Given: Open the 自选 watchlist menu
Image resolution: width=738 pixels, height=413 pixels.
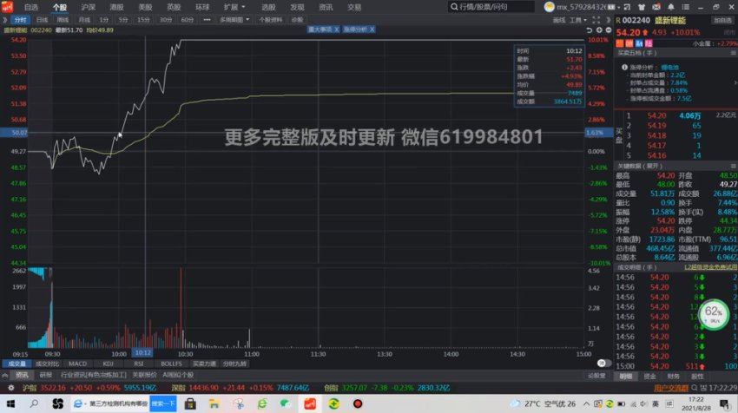Looking at the screenshot, I should [31, 7].
